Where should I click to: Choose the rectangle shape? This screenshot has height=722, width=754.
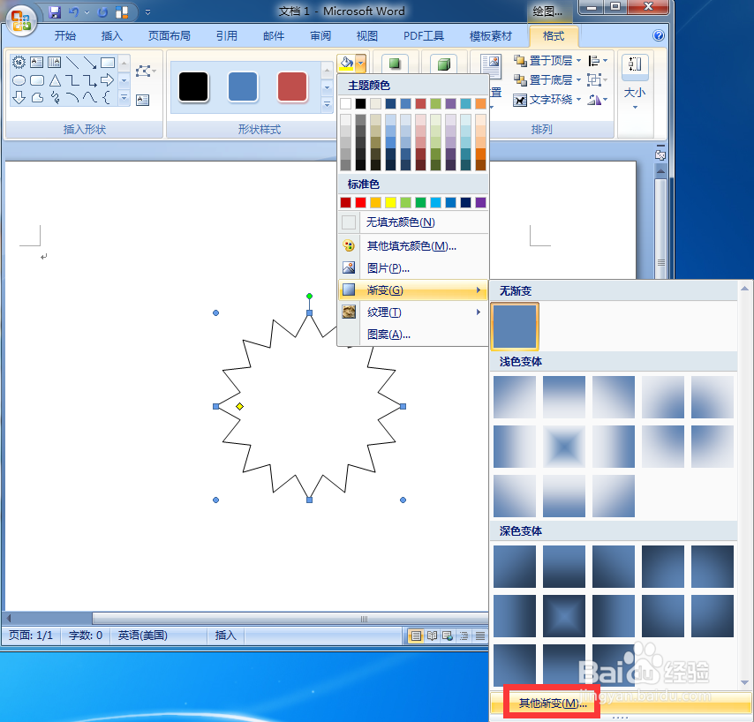click(107, 62)
